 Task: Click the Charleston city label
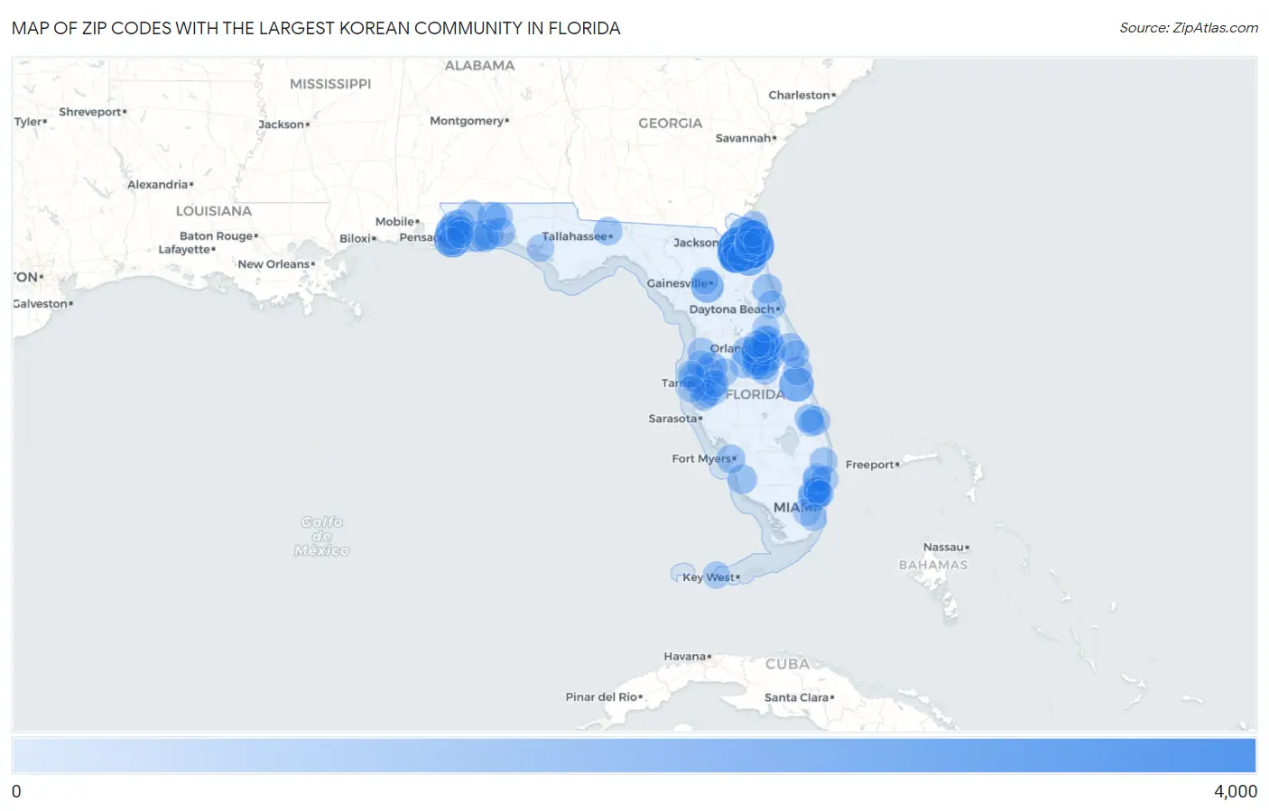(x=800, y=96)
